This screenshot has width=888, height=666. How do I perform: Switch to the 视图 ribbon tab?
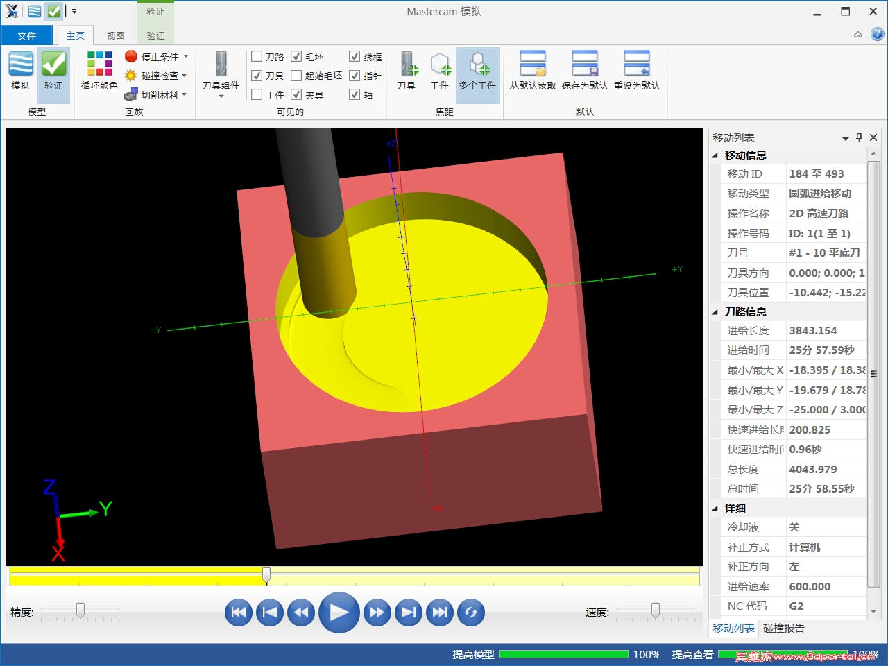point(116,35)
